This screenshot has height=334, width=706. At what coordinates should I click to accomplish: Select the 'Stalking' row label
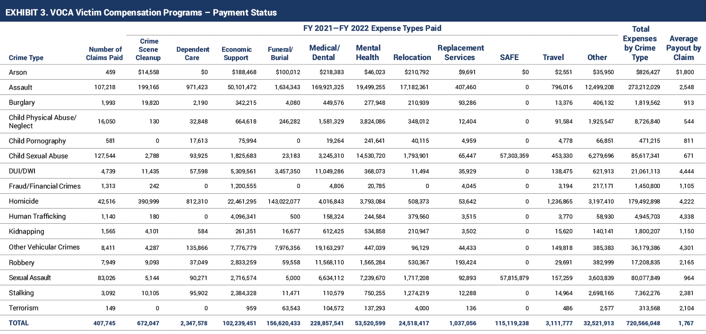coord(22,293)
